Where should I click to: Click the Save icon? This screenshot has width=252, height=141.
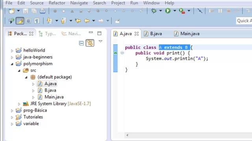25,11
